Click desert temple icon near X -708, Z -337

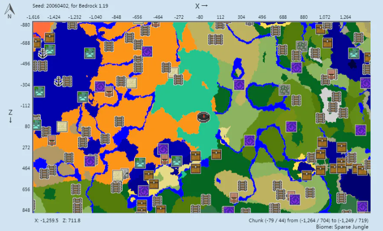[x=131, y=83]
